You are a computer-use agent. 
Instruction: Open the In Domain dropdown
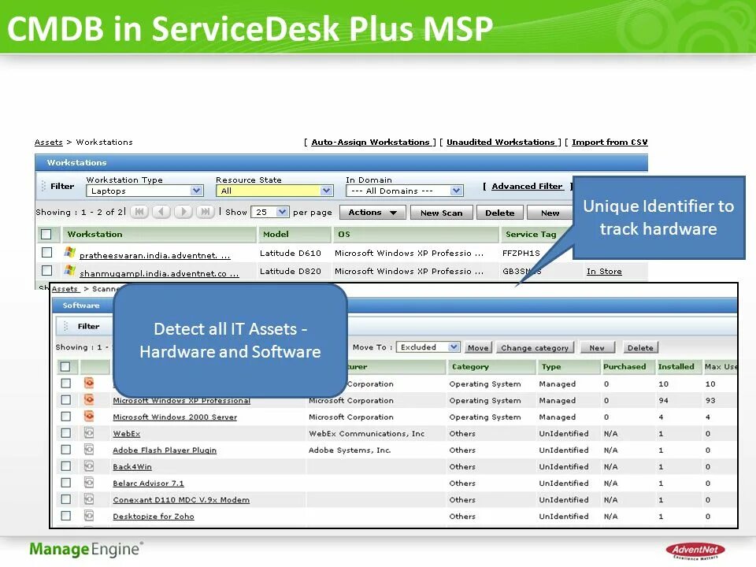(x=405, y=191)
